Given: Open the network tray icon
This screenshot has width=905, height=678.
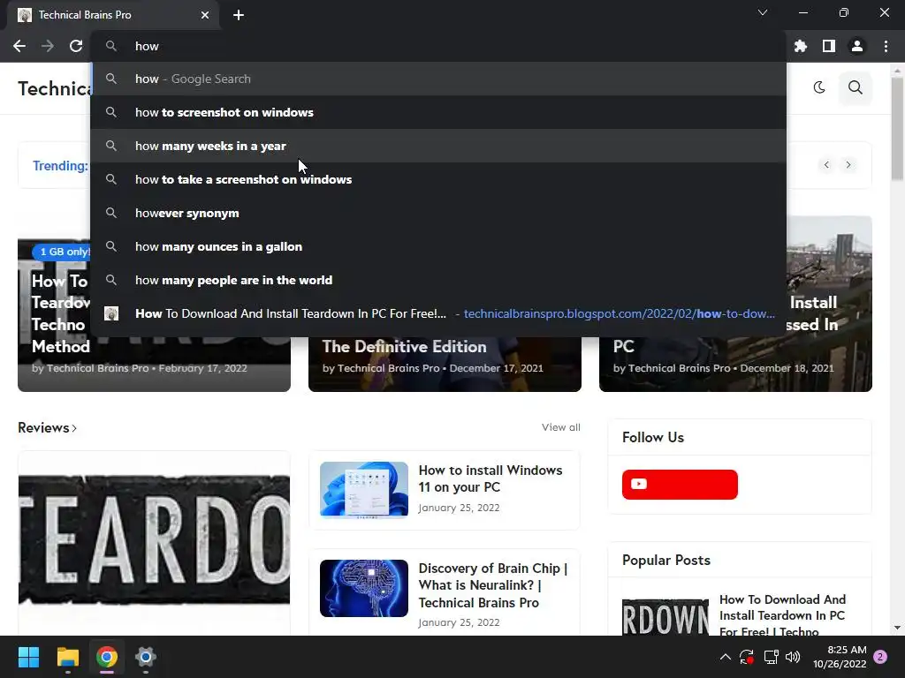Looking at the screenshot, I should 771,657.
